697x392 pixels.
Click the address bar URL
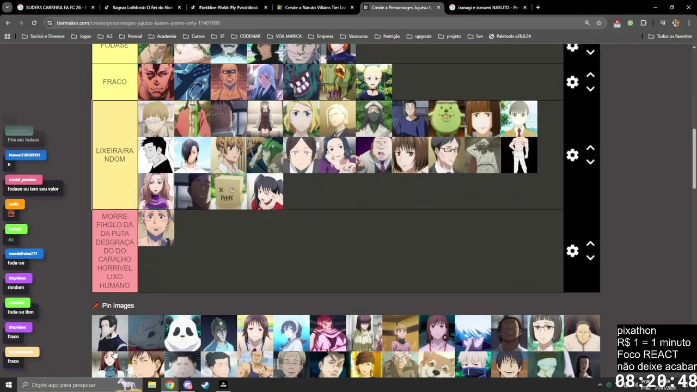coord(138,23)
